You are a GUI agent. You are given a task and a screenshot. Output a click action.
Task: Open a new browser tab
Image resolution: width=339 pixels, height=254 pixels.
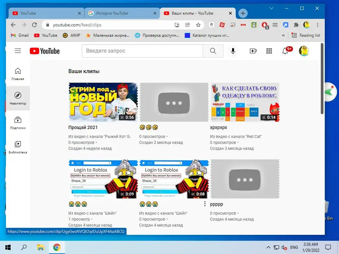[x=243, y=13]
